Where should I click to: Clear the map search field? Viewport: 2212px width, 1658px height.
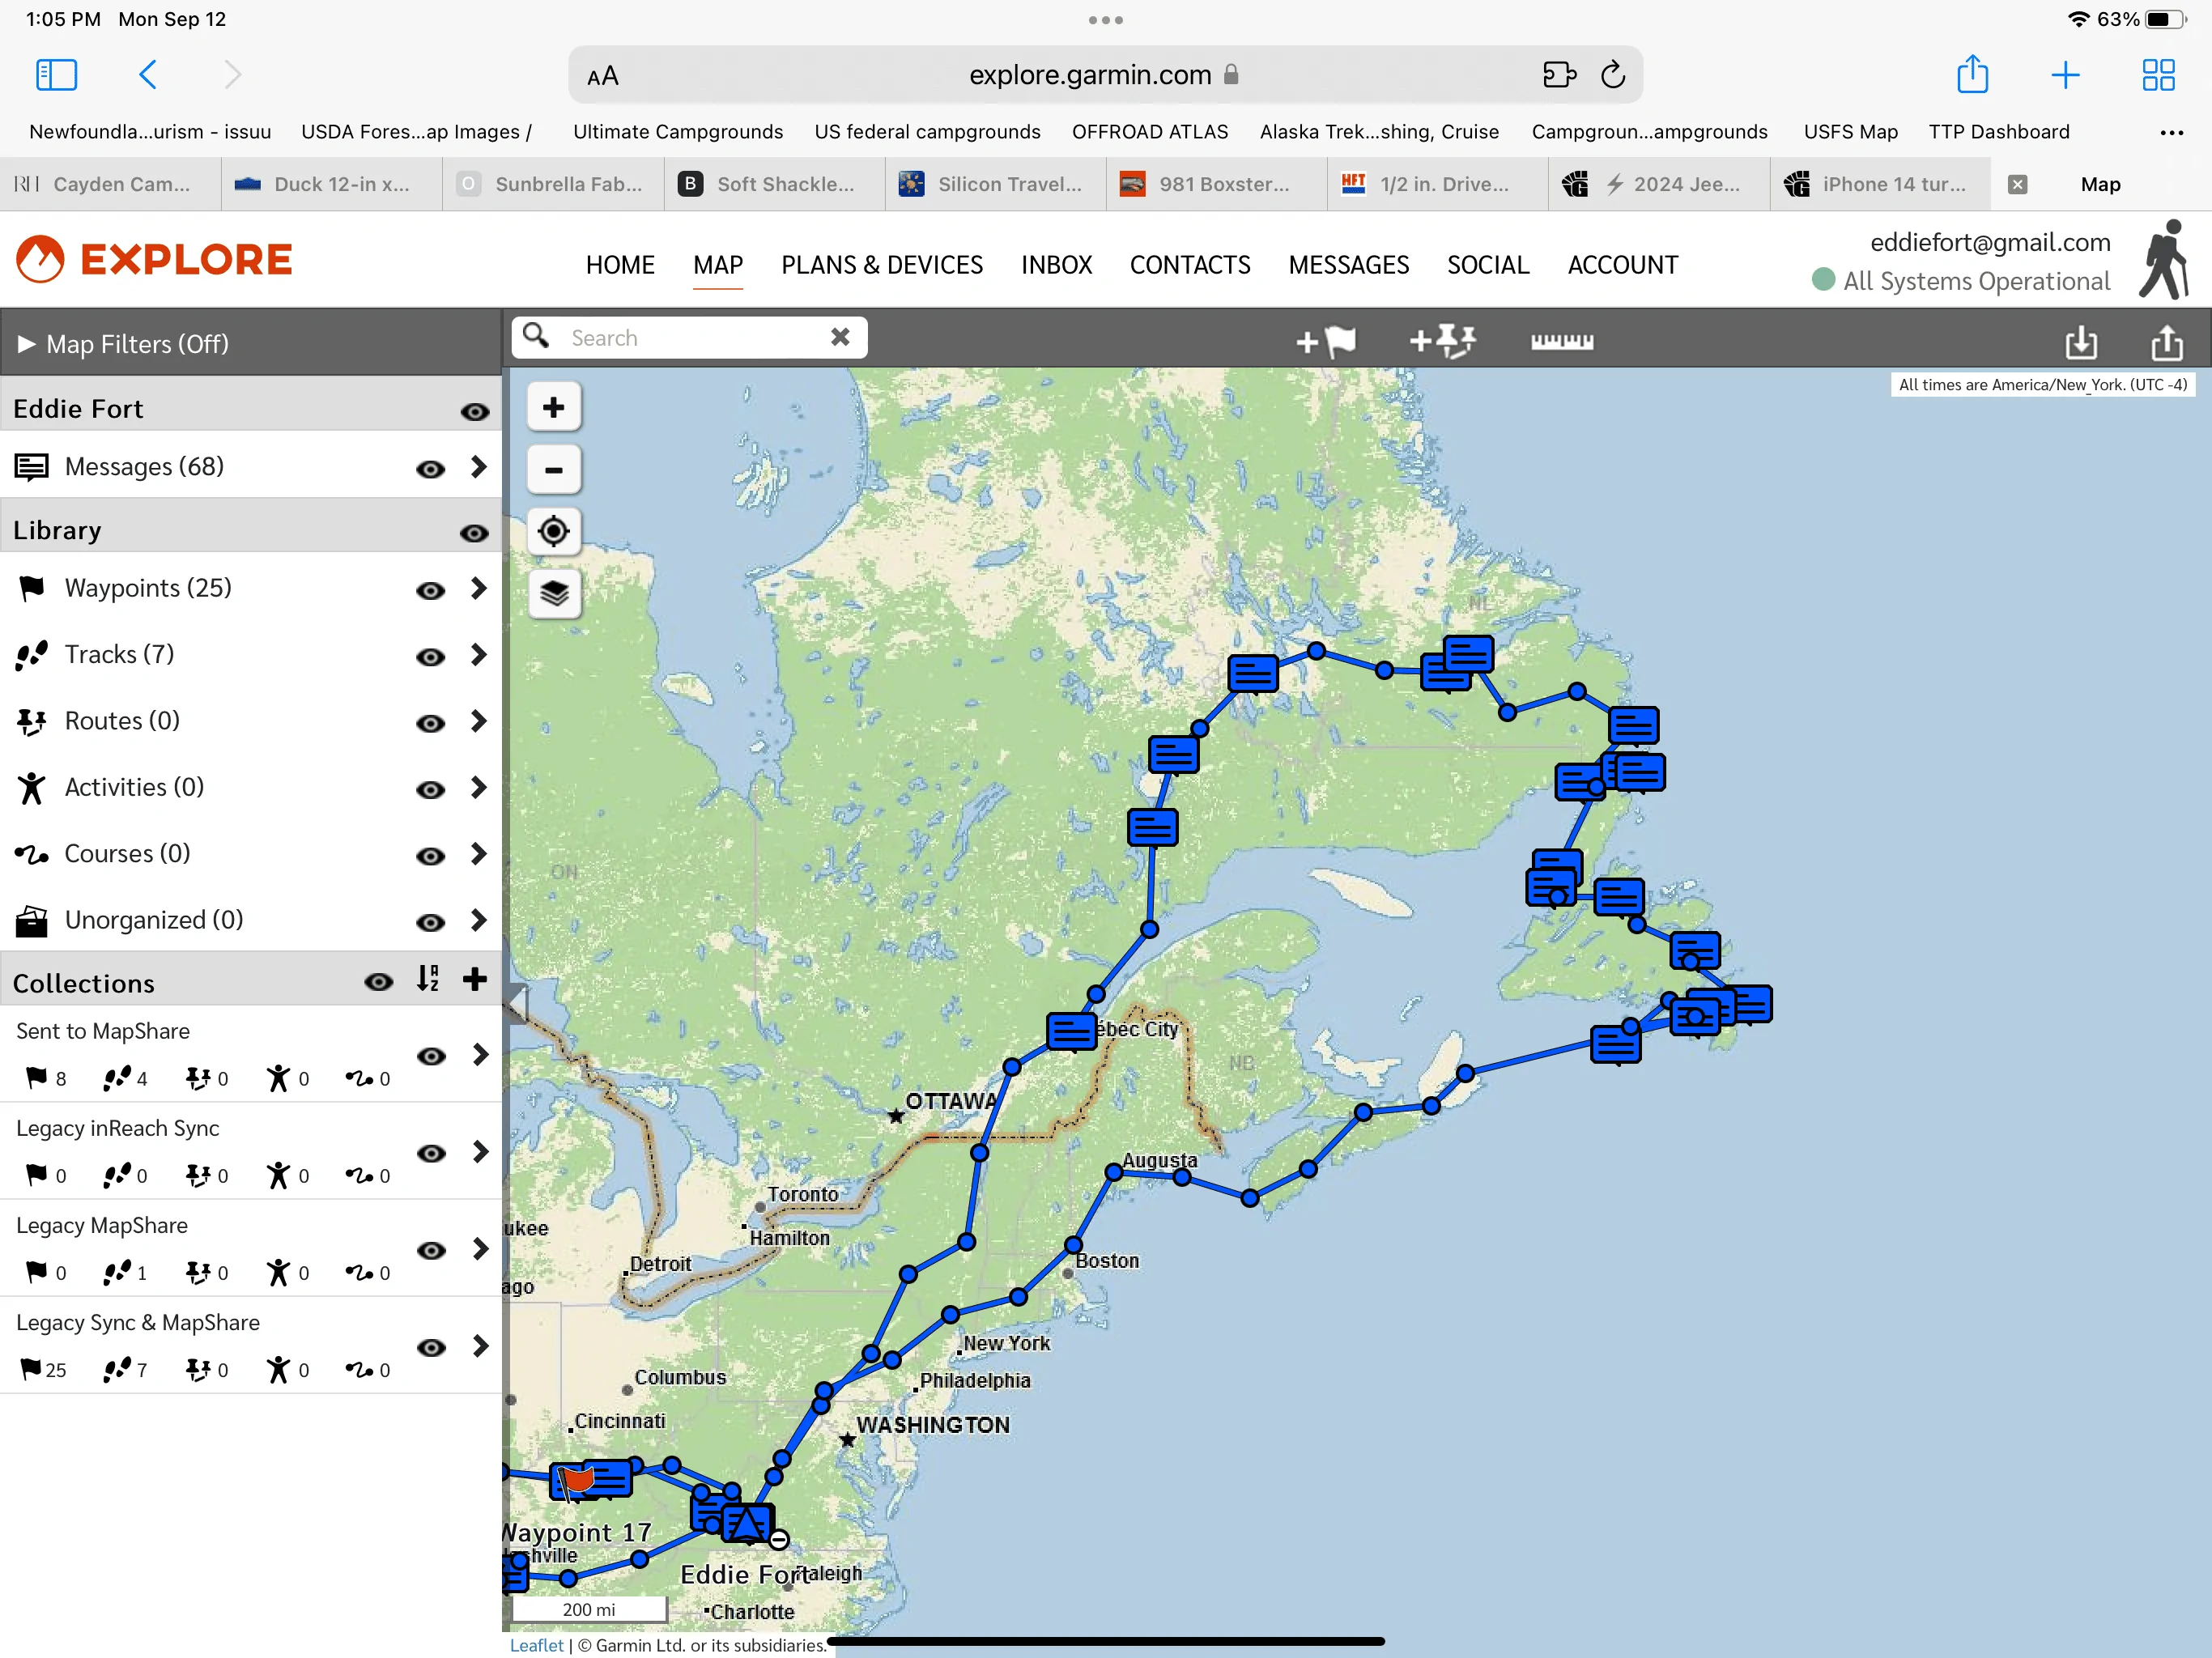[x=840, y=338]
